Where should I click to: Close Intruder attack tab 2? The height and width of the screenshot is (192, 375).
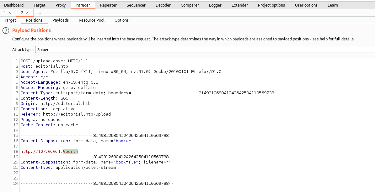tap(27, 13)
